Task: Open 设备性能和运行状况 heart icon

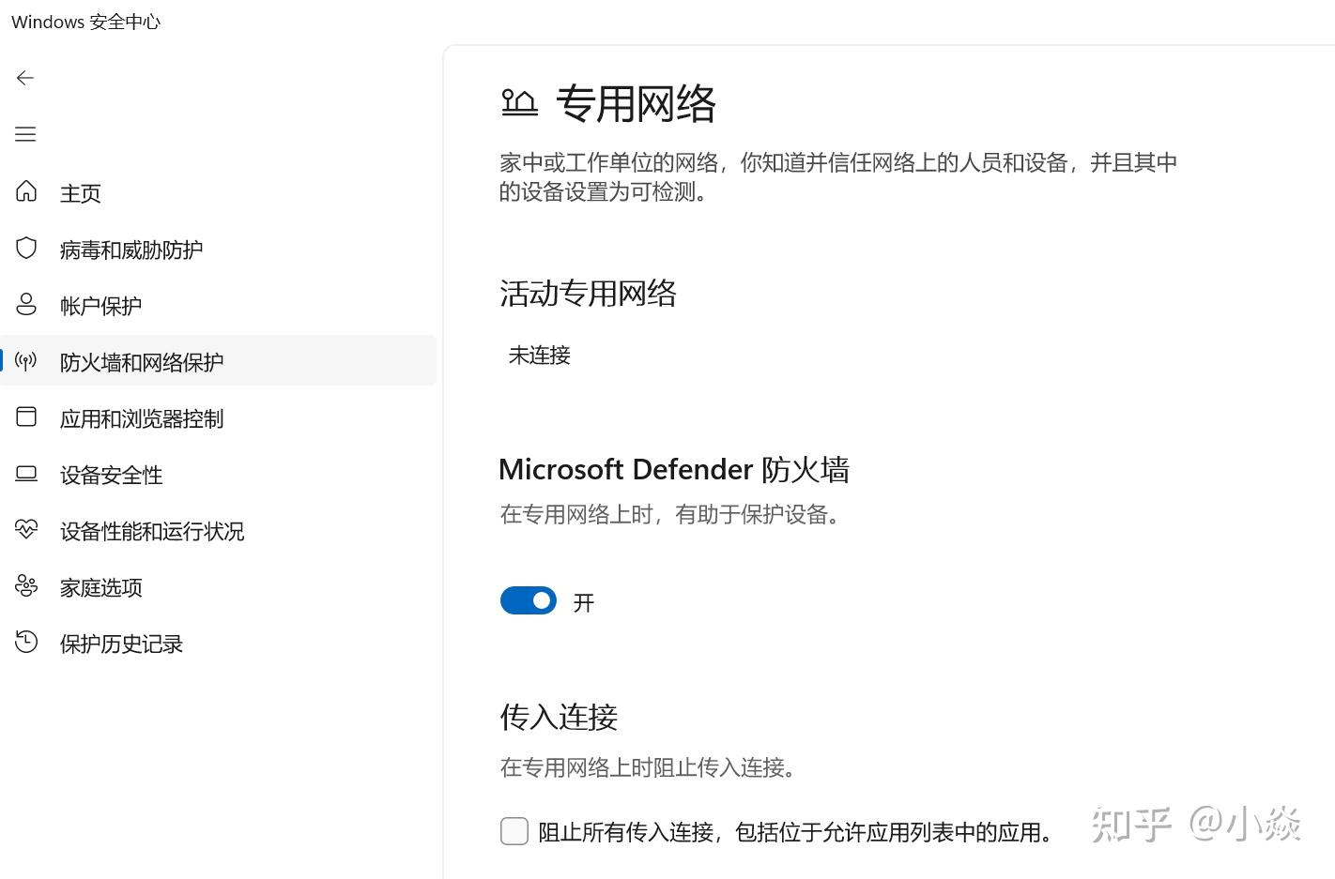Action: (25, 529)
